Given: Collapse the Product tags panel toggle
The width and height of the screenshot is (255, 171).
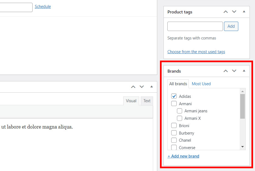Looking at the screenshot, I should [x=244, y=12].
